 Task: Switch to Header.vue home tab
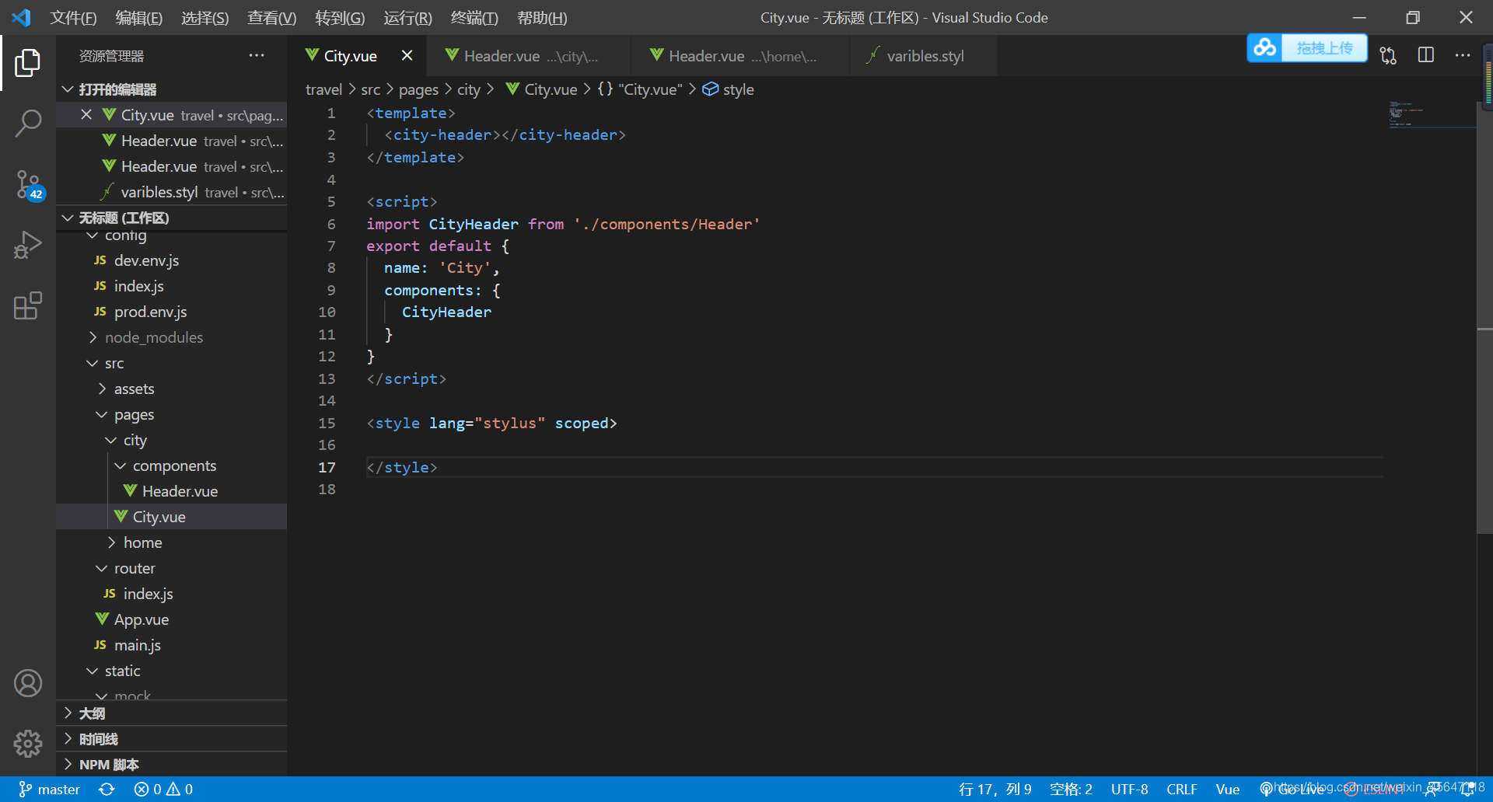click(x=740, y=56)
